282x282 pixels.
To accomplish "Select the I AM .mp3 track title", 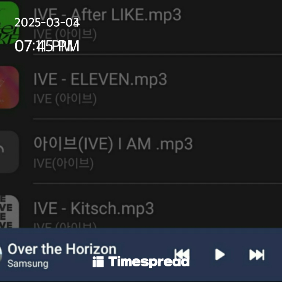I will point(113,144).
